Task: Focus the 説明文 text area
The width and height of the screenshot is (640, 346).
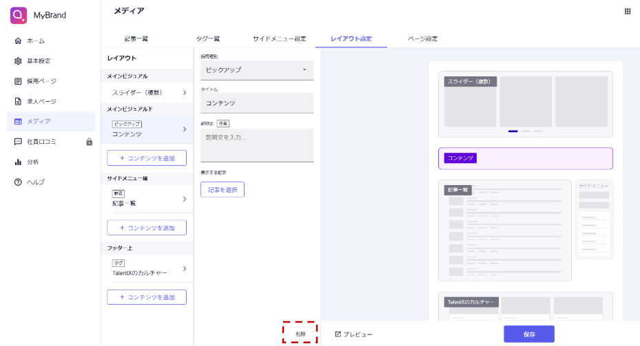Action: [x=256, y=144]
